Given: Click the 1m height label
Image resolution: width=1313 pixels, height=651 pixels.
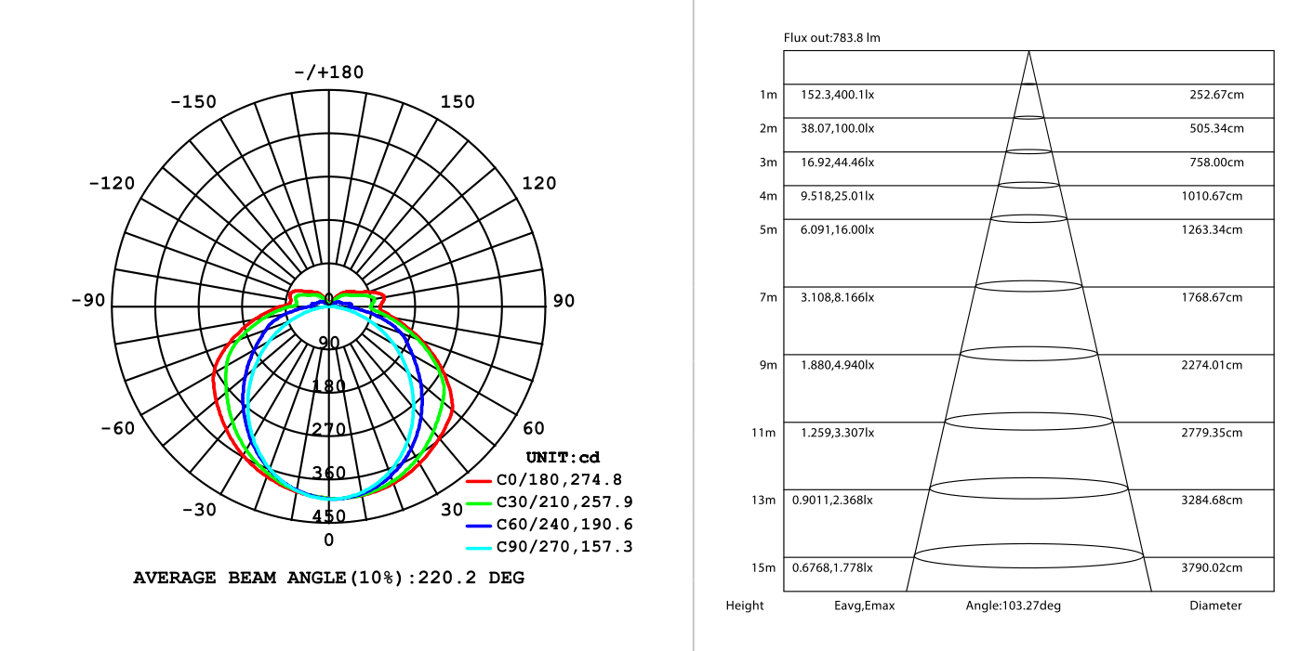Looking at the screenshot, I should [768, 95].
